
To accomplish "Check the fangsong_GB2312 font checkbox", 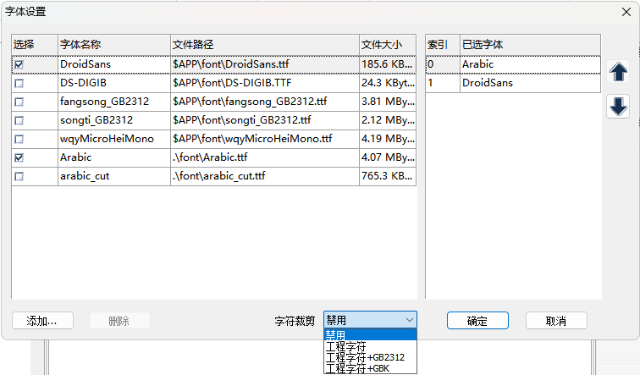I will [19, 102].
